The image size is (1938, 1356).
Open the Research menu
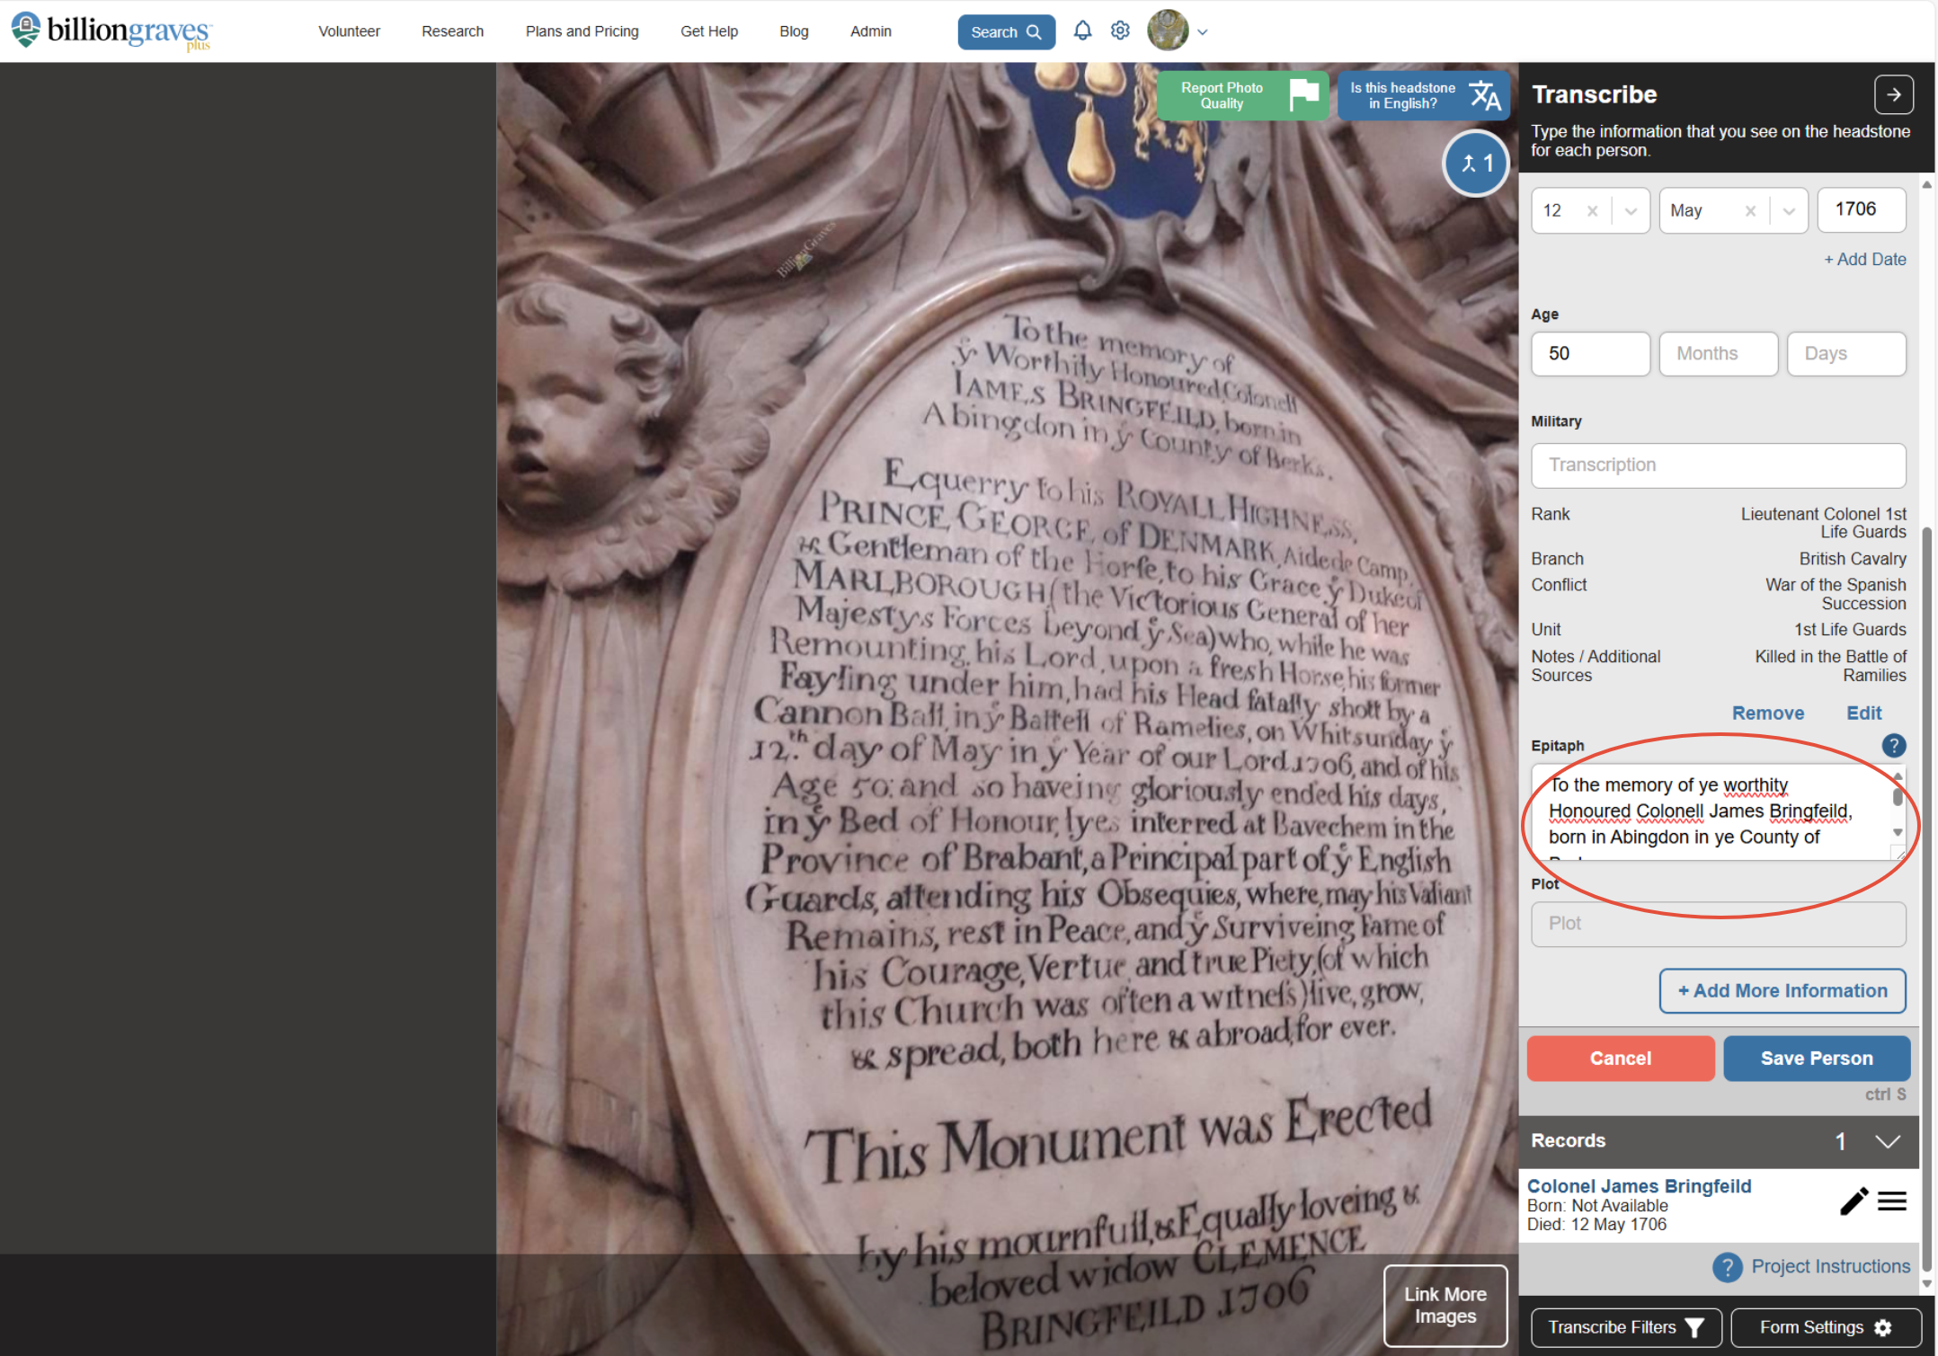pyautogui.click(x=452, y=31)
